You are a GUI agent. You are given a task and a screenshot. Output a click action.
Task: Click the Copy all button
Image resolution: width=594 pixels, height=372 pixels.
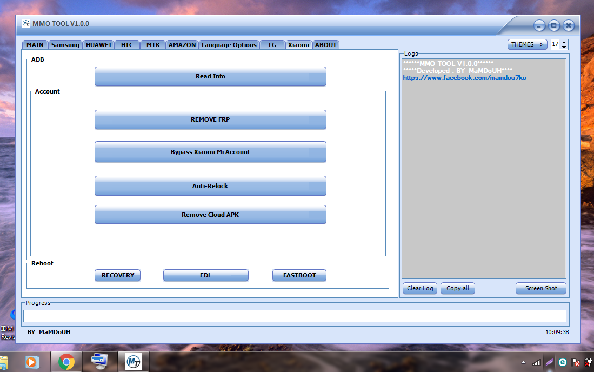click(x=458, y=288)
